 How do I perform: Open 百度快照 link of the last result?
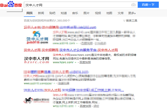point(85,106)
